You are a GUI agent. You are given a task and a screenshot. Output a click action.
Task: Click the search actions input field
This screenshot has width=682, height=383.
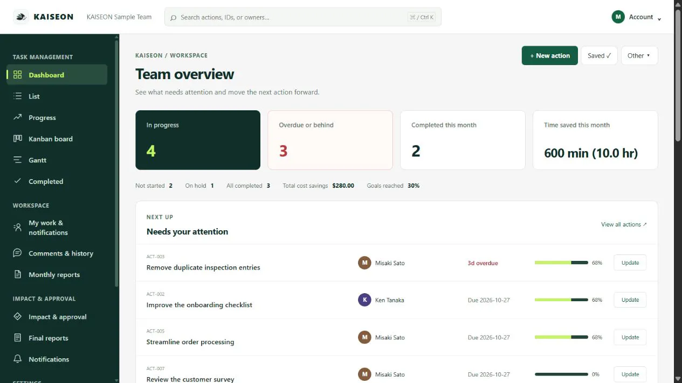pyautogui.click(x=302, y=17)
